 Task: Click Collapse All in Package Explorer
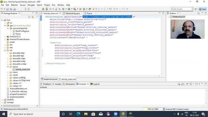[x=29, y=17]
